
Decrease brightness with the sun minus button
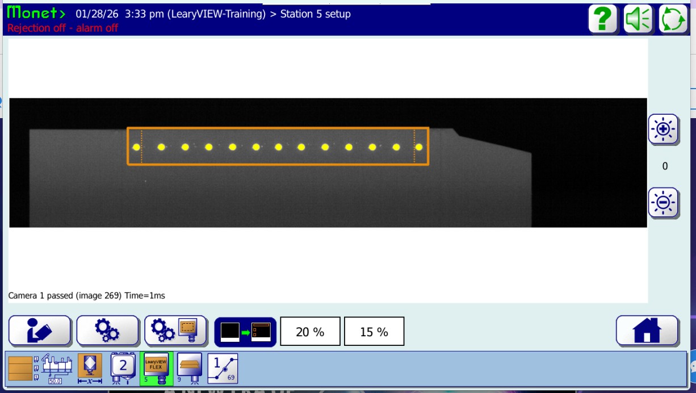663,203
